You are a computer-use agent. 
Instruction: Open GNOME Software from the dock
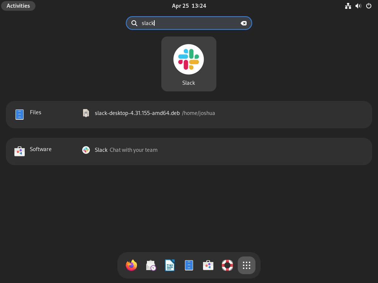208,265
